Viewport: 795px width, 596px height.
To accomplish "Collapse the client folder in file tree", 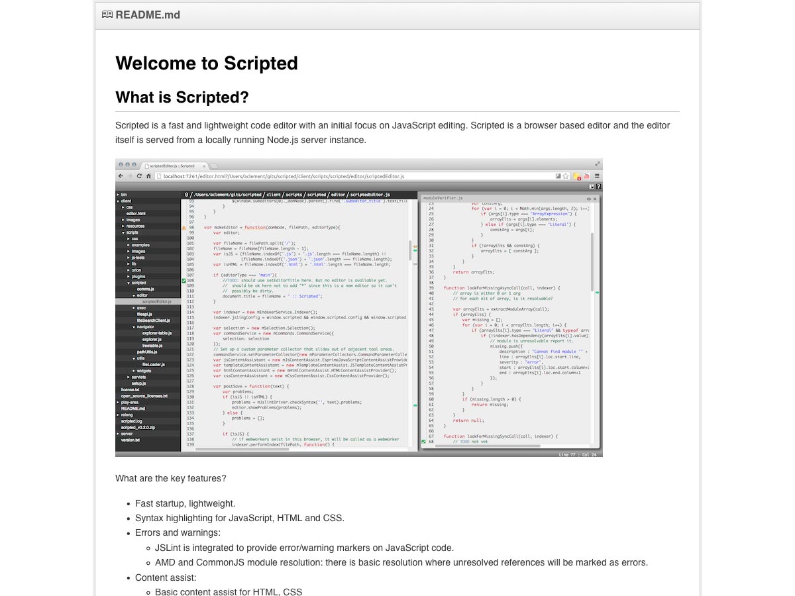I will point(118,201).
